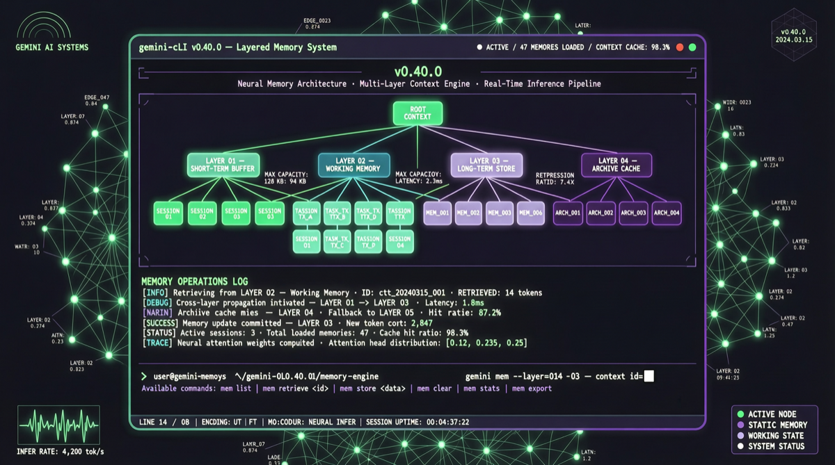The image size is (835, 465).
Task: Click the green prompt chevron before user@gemini-memoys
Action: point(144,376)
